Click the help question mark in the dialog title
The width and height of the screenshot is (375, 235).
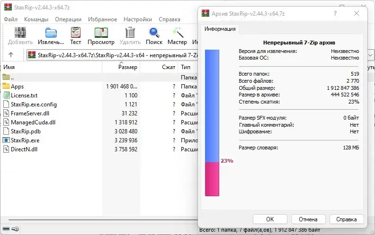tap(335, 13)
